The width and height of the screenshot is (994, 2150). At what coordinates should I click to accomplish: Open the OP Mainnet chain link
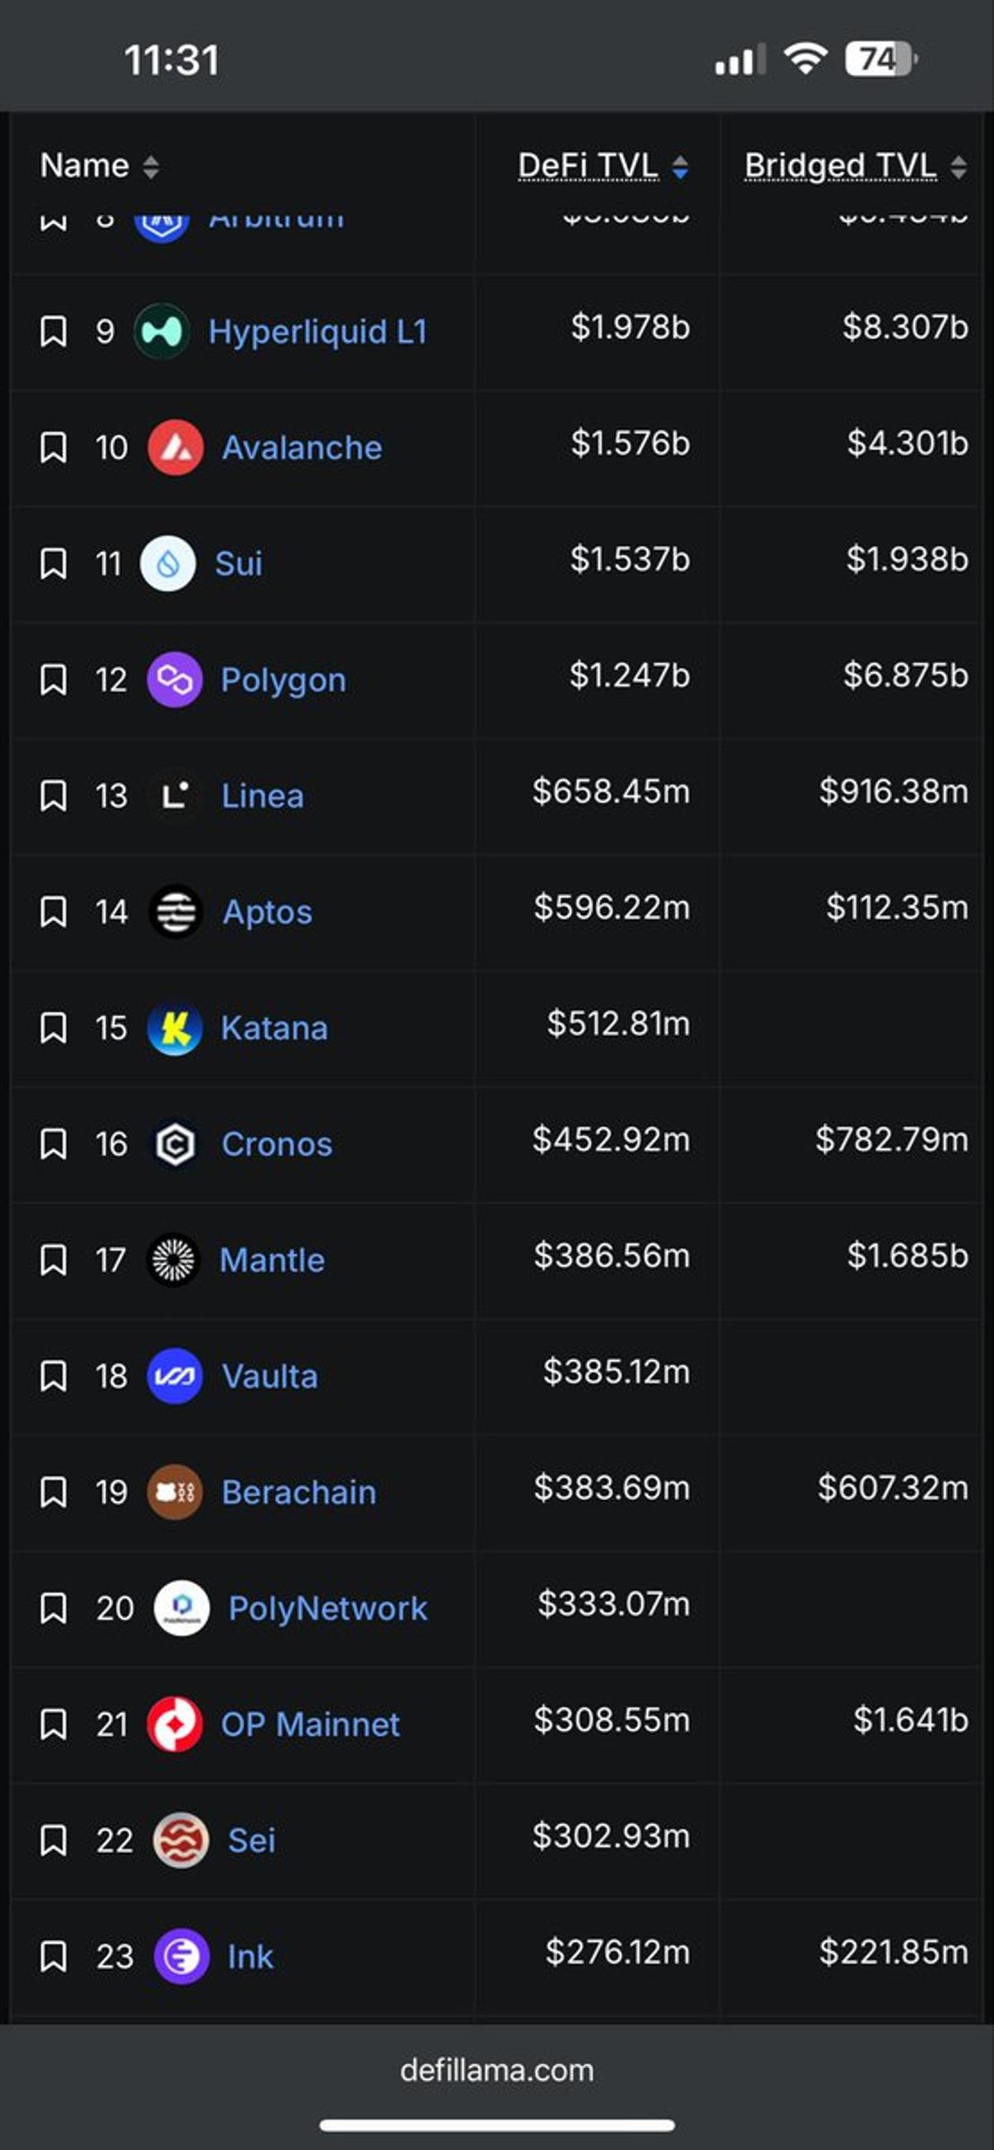tap(309, 1723)
